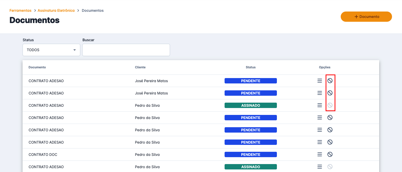
Task: Click greyed-out cancel icon in third row
Action: (330, 105)
